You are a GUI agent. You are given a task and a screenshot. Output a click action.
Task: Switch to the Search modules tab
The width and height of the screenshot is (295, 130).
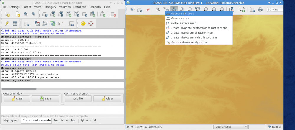click(x=64, y=120)
